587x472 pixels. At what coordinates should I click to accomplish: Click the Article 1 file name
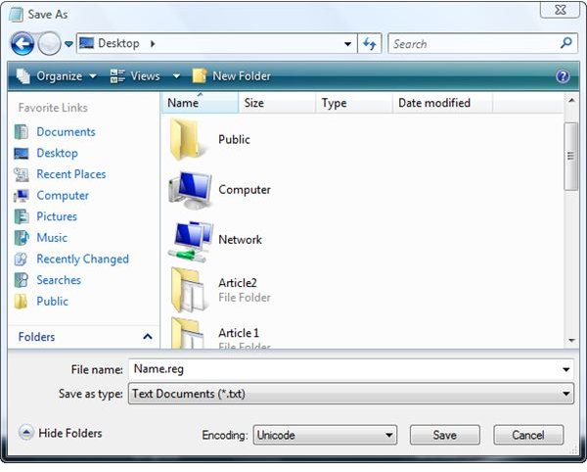tap(239, 333)
